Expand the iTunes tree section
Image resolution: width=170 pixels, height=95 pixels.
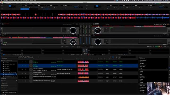(x=1, y=81)
